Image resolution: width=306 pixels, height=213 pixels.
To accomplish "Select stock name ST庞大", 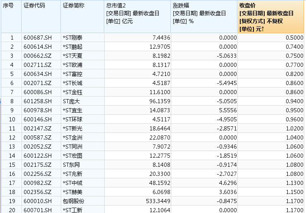I will click(x=71, y=101).
